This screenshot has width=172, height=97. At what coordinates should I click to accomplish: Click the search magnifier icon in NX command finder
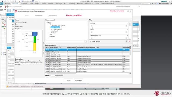150,4
